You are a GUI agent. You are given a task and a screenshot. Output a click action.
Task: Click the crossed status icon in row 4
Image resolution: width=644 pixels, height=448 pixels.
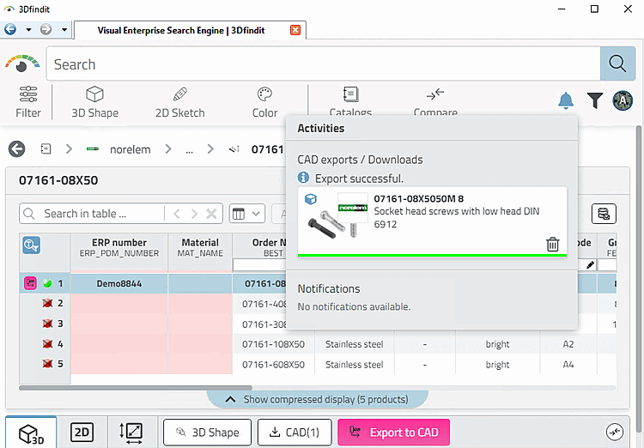coord(47,343)
